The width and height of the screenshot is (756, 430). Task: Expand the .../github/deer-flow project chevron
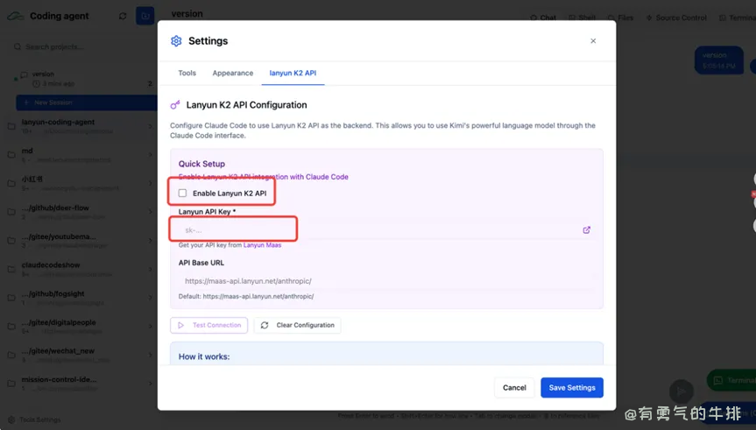pyautogui.click(x=151, y=212)
